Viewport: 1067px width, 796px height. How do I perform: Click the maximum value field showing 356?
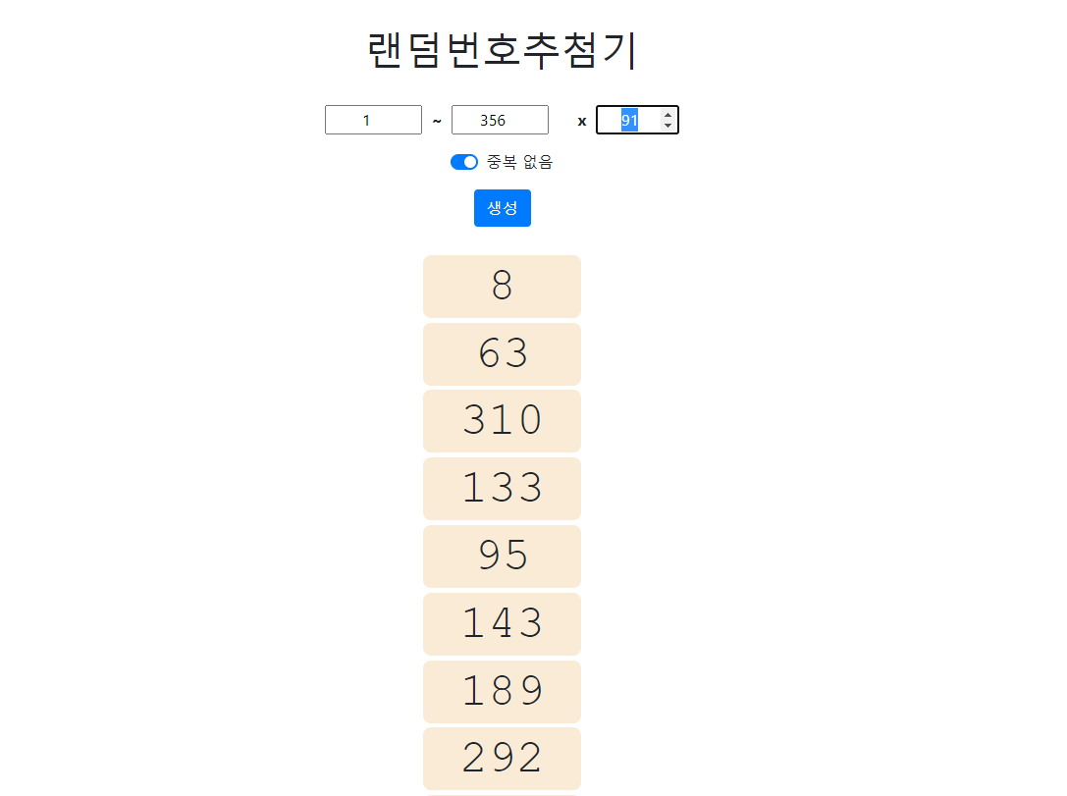pos(500,120)
